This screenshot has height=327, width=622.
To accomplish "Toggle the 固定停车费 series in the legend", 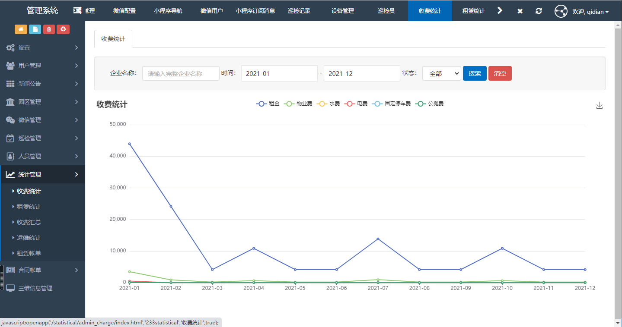I will (x=392, y=104).
